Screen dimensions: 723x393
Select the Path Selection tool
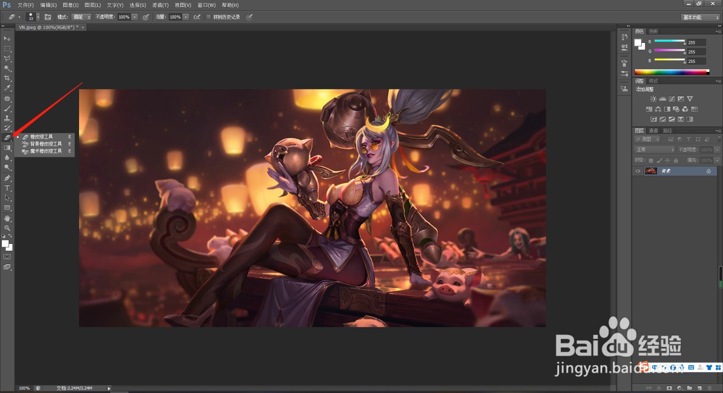pyautogui.click(x=7, y=198)
